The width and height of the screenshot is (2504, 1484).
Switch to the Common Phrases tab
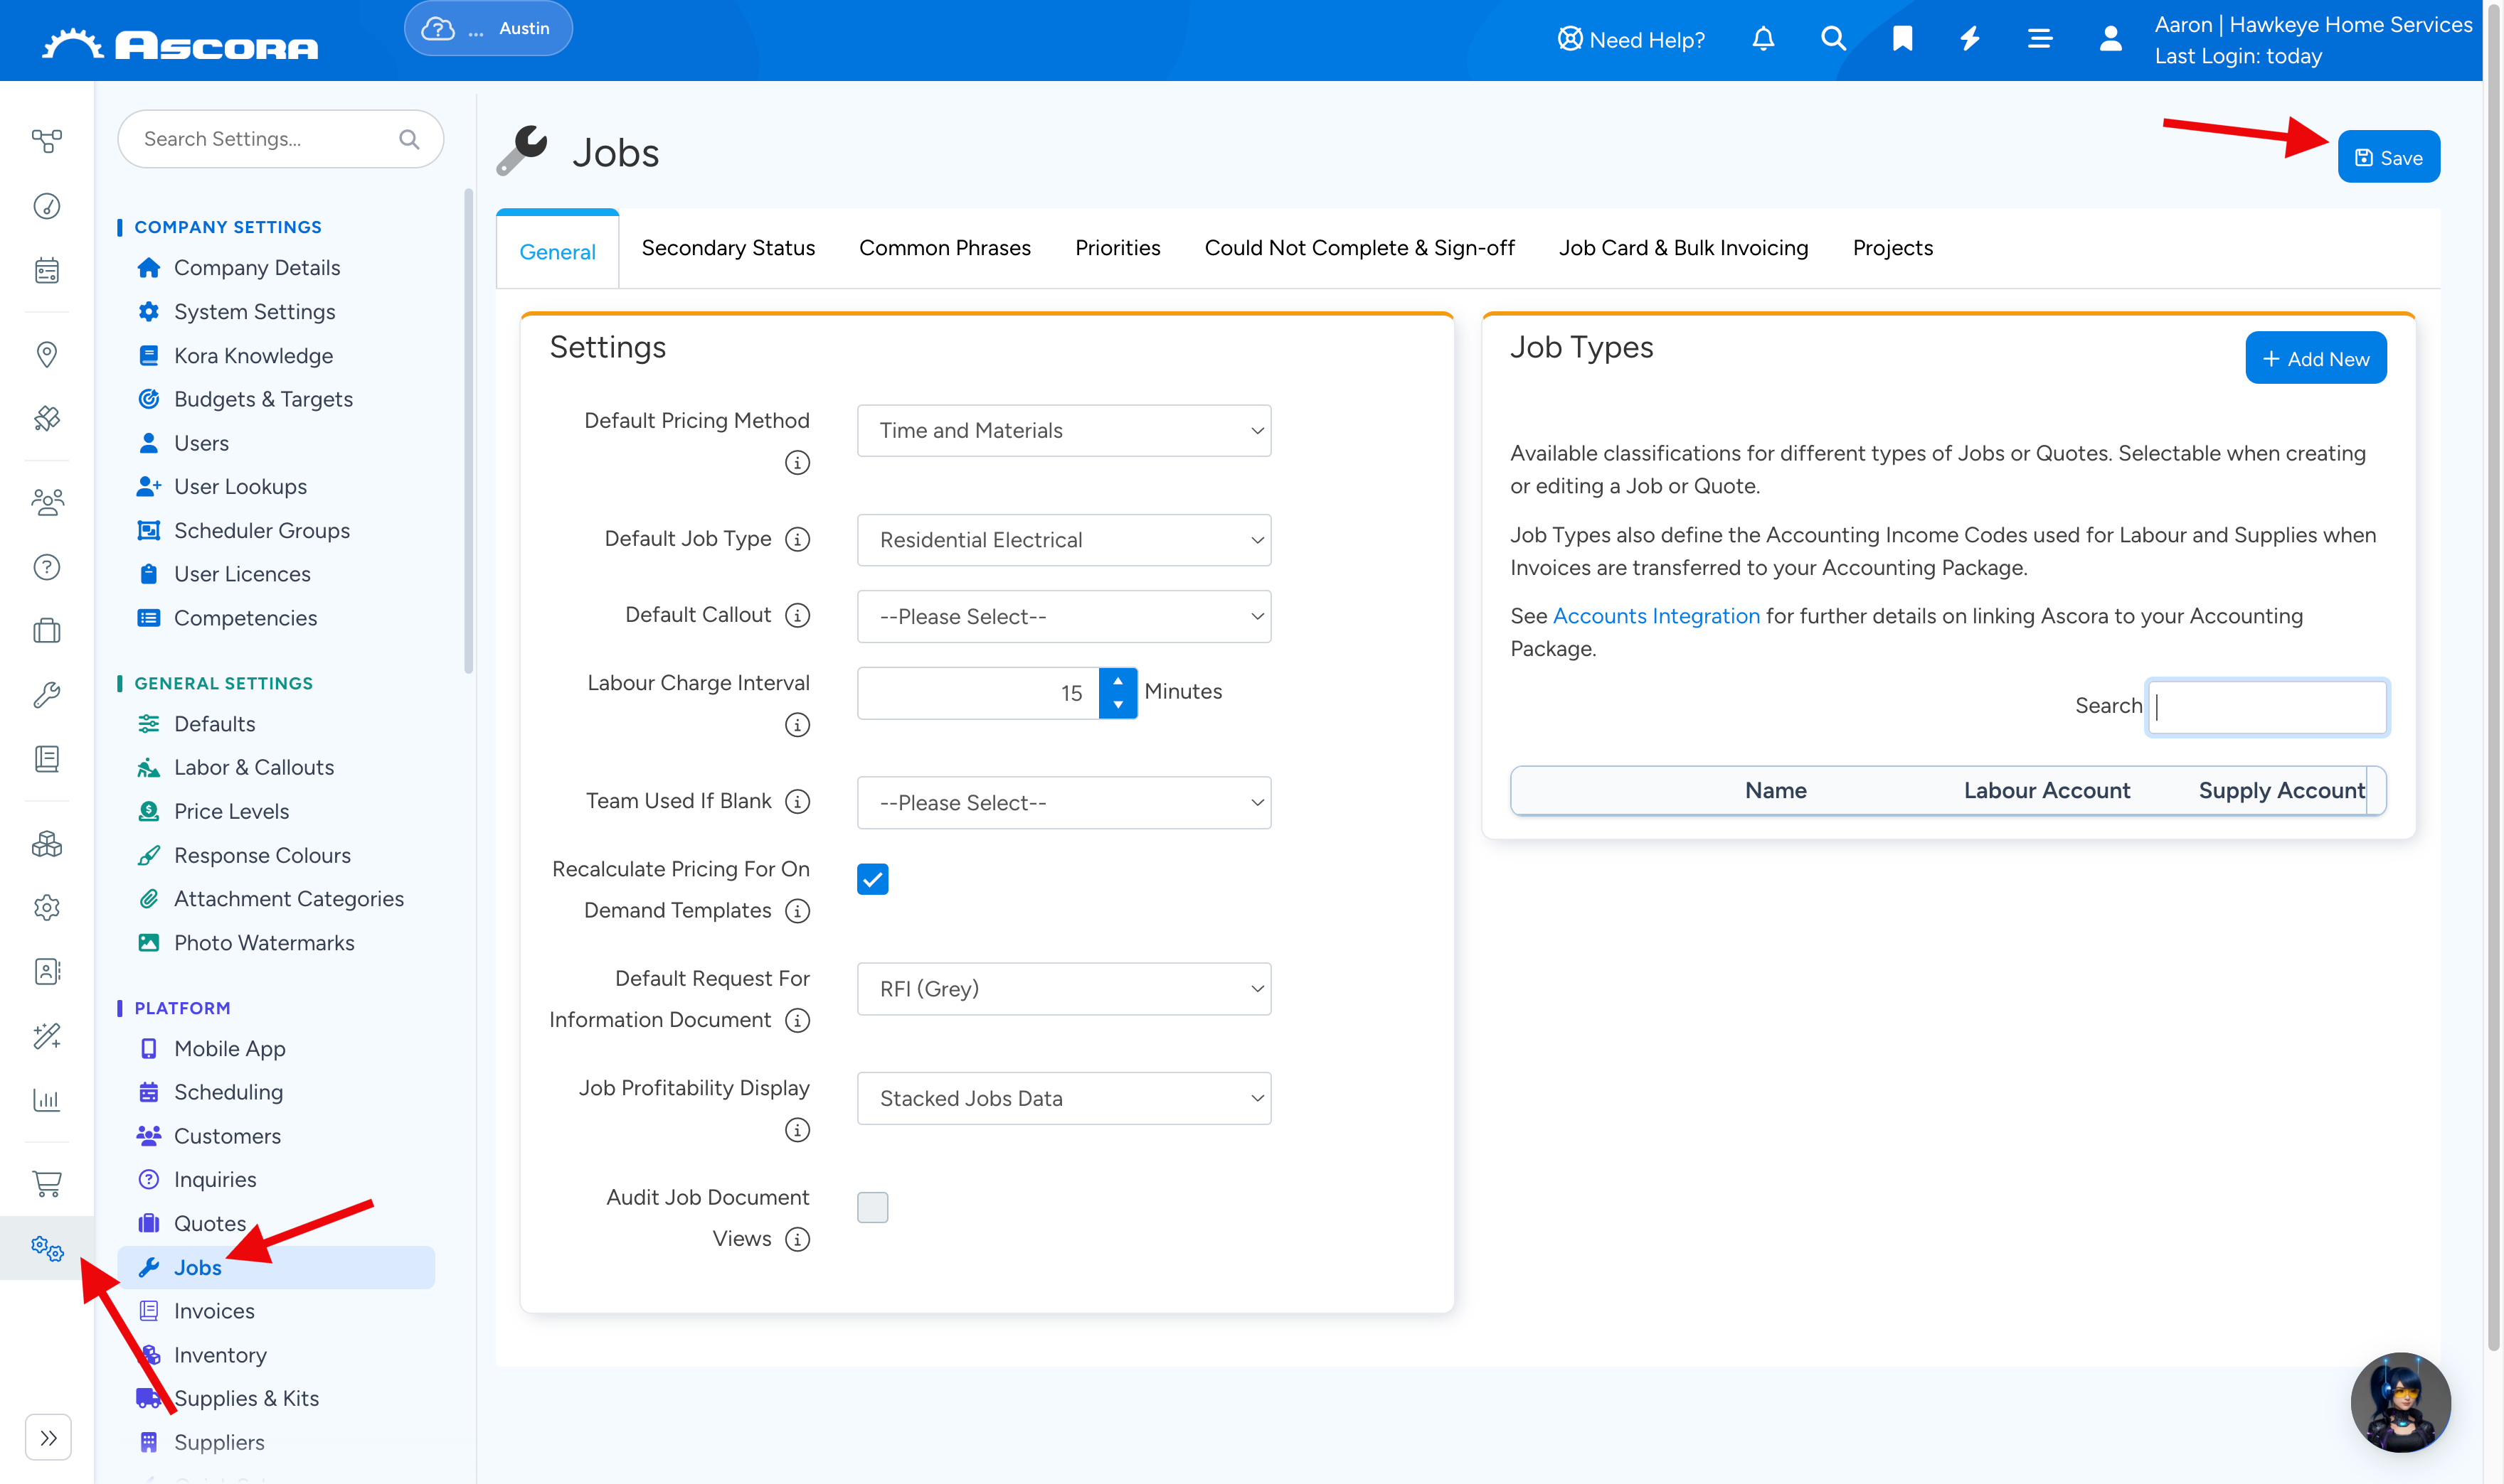pyautogui.click(x=945, y=248)
